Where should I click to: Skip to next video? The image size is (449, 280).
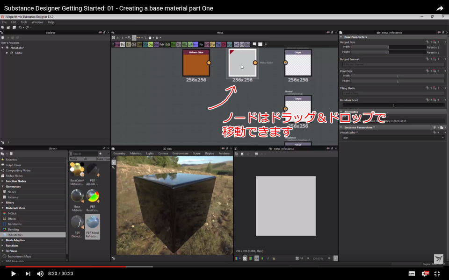(x=28, y=274)
